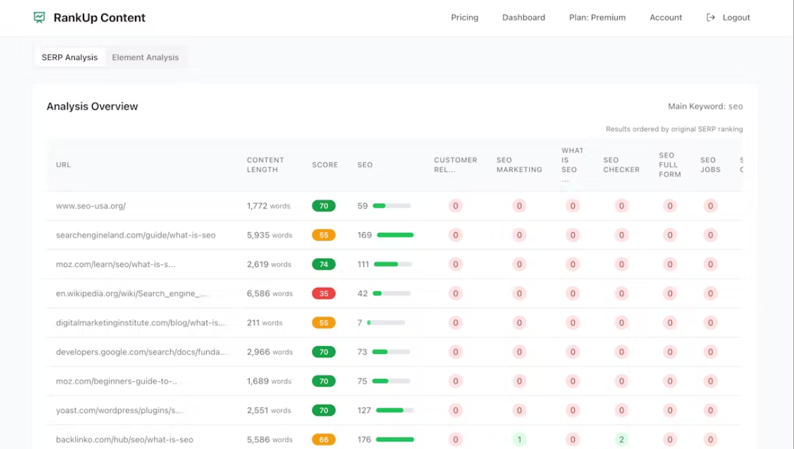Click the 6,586 words content length
This screenshot has width=794, height=449.
[270, 294]
